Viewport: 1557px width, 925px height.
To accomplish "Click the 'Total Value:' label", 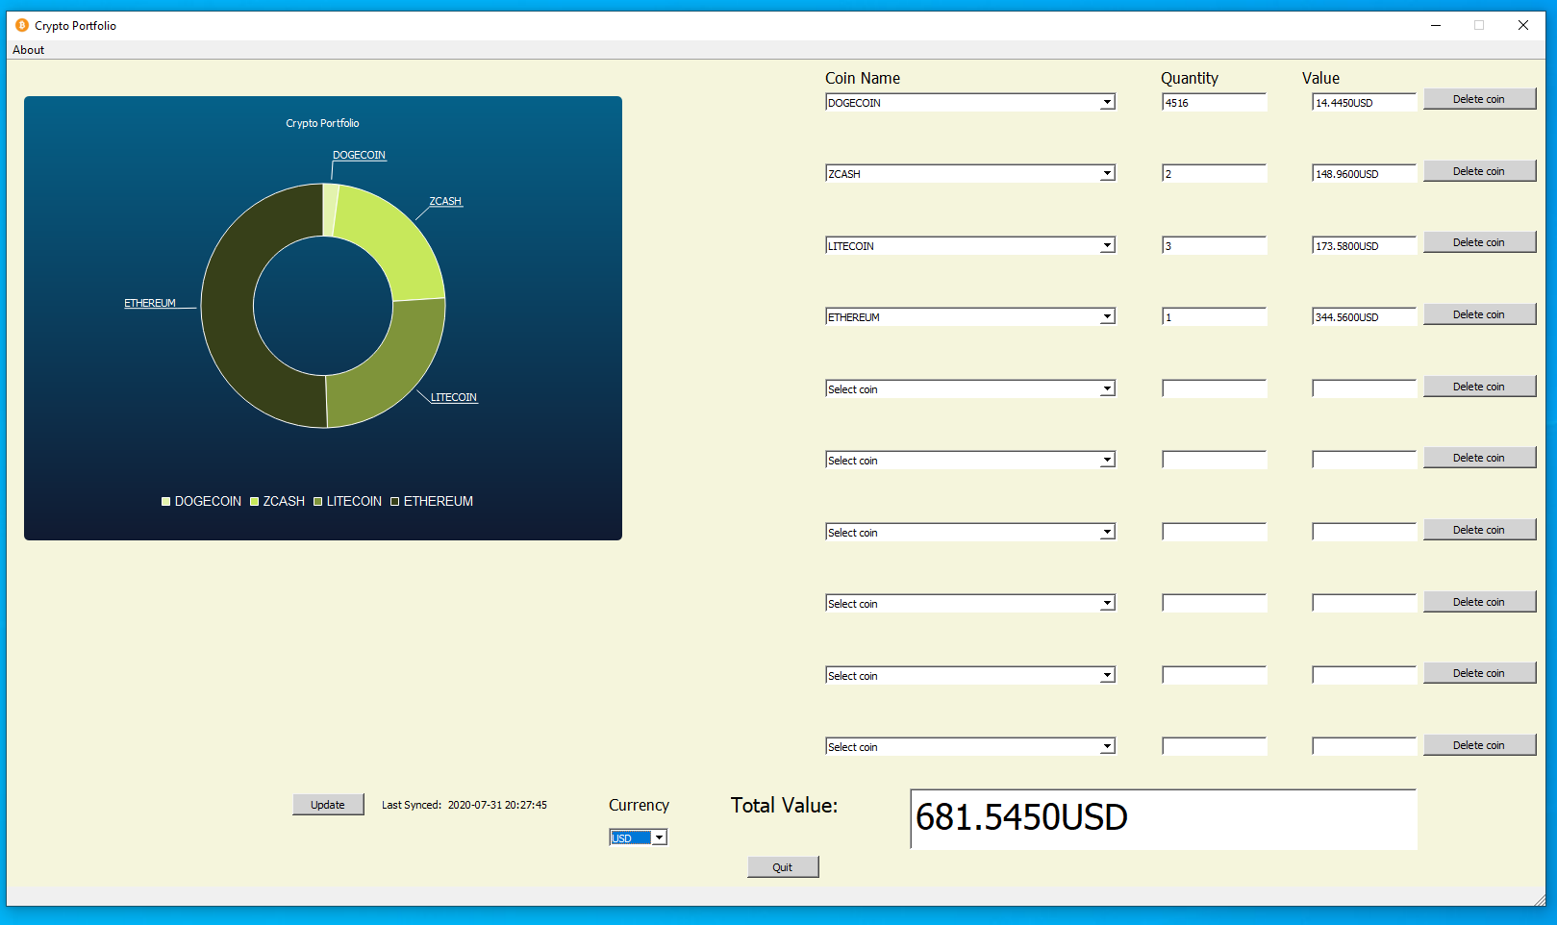I will (x=784, y=805).
